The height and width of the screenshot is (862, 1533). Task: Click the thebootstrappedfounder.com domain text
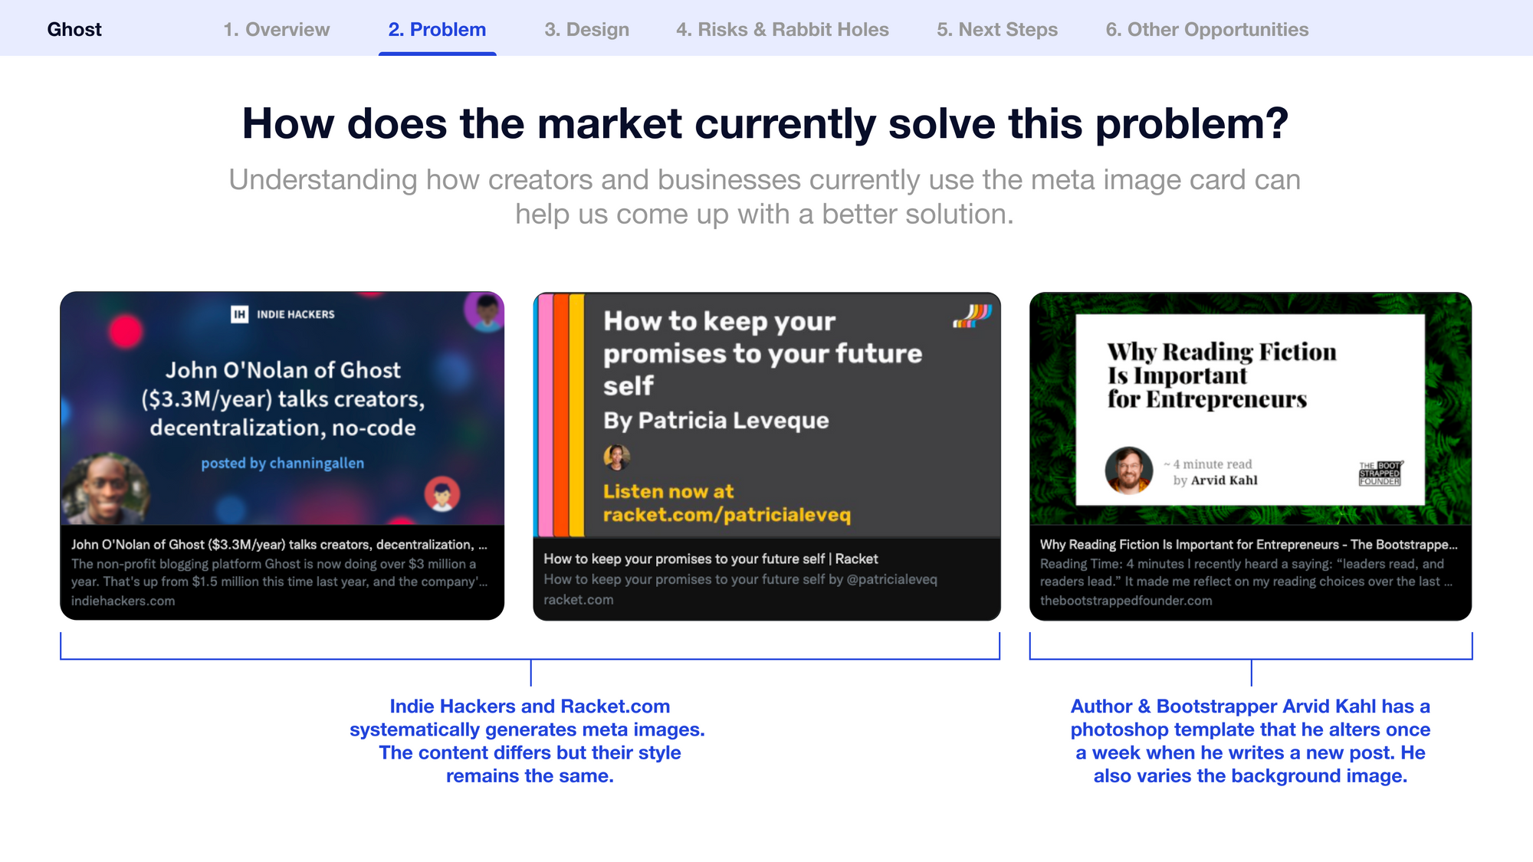tap(1126, 601)
